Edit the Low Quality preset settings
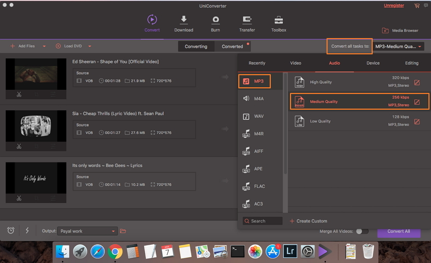This screenshot has width=431, height=263. [x=417, y=121]
